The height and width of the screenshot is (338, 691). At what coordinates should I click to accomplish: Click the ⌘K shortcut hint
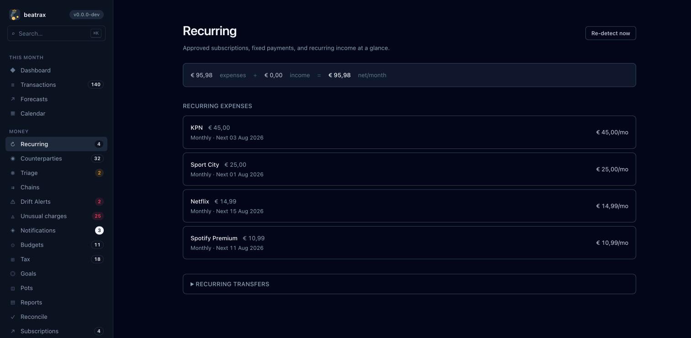tap(96, 33)
